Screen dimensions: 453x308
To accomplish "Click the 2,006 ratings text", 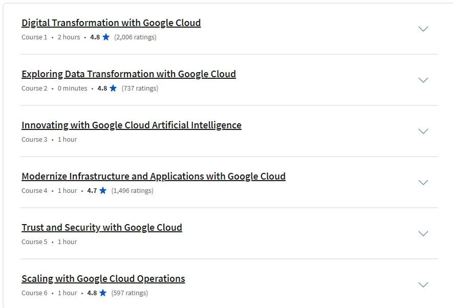I will (x=135, y=37).
